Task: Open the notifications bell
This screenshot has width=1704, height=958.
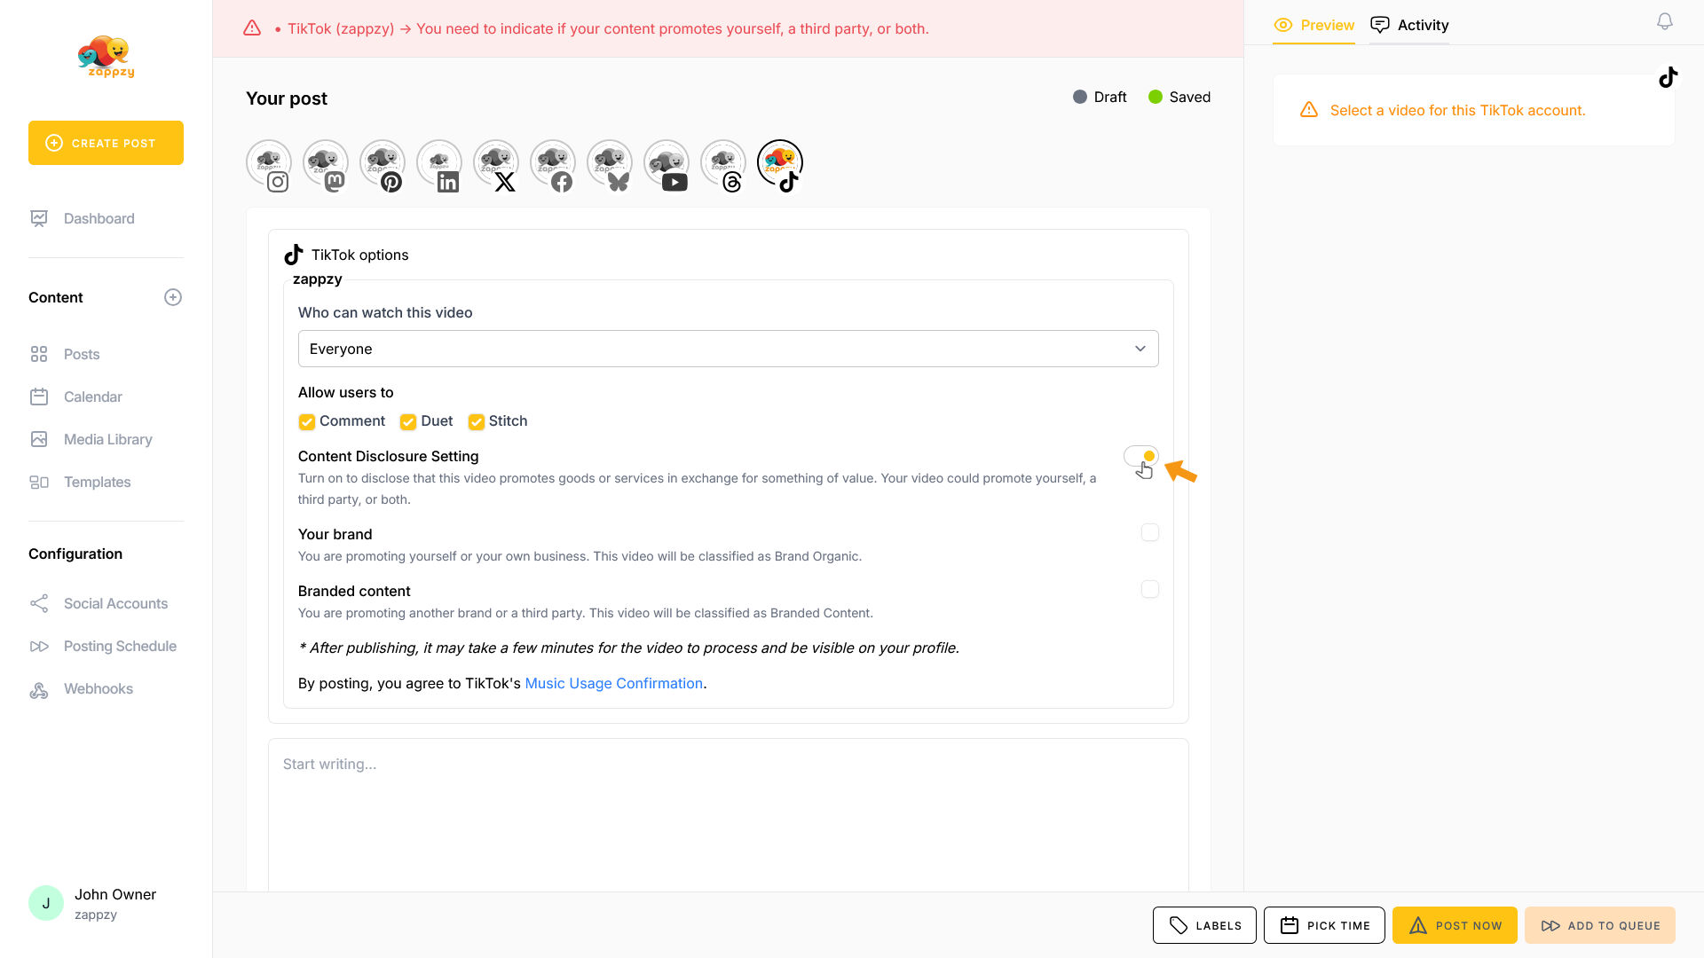Action: pos(1664,21)
